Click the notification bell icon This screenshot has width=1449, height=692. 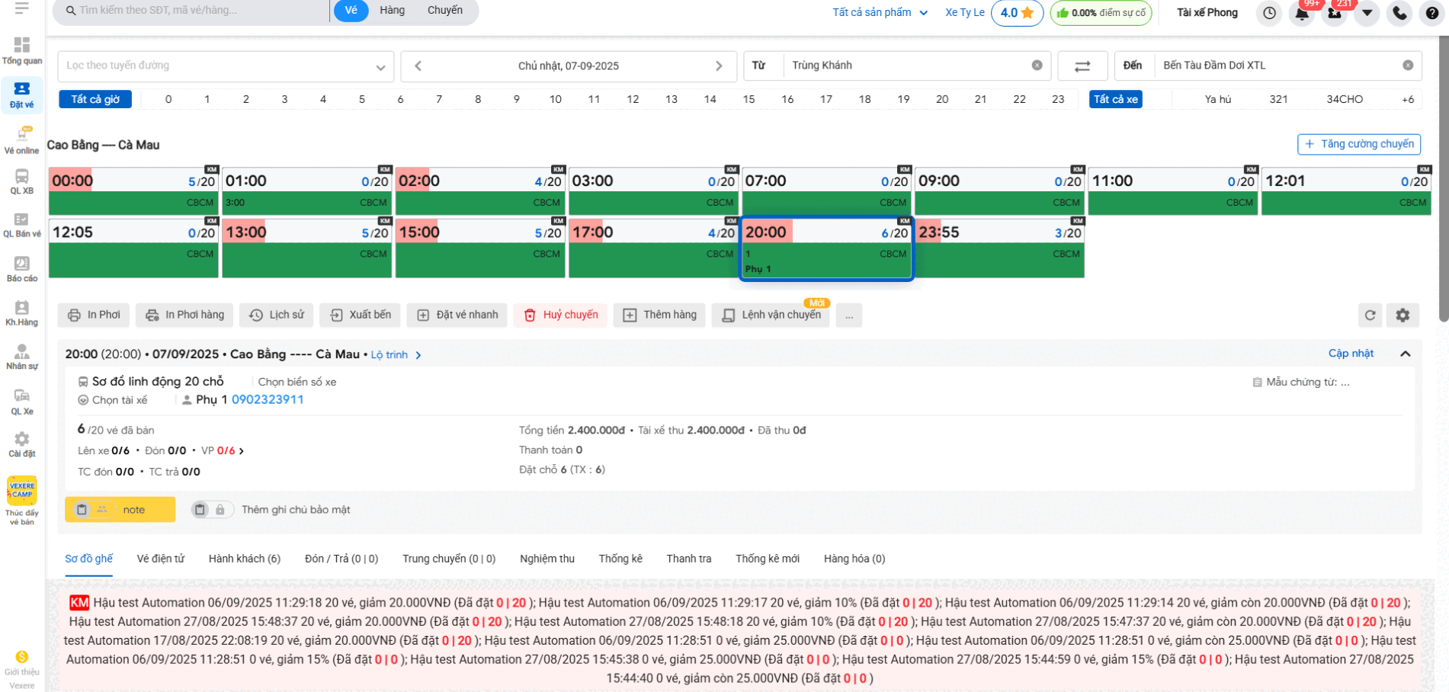(x=1302, y=13)
